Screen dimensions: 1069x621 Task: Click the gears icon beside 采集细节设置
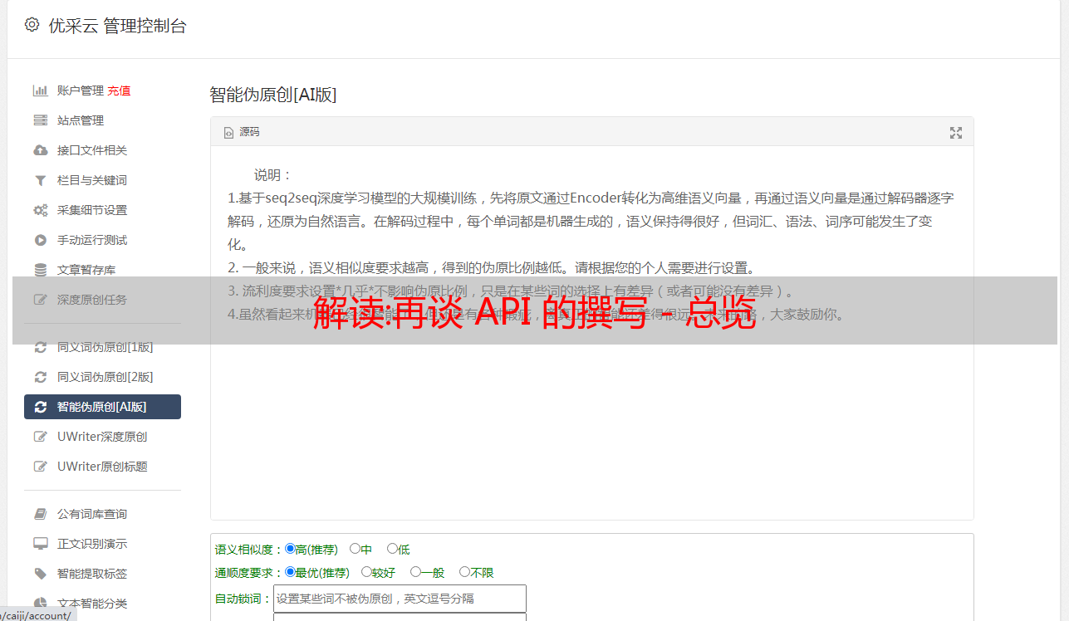40,210
